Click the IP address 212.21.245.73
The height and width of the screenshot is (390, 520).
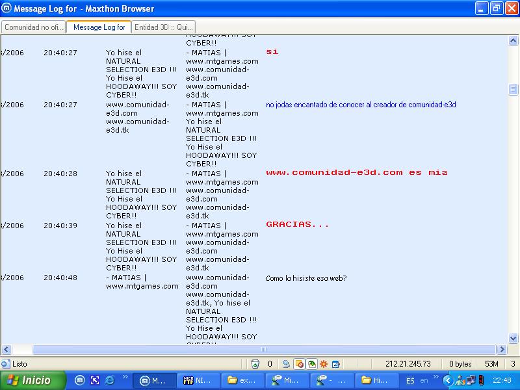[x=408, y=364]
